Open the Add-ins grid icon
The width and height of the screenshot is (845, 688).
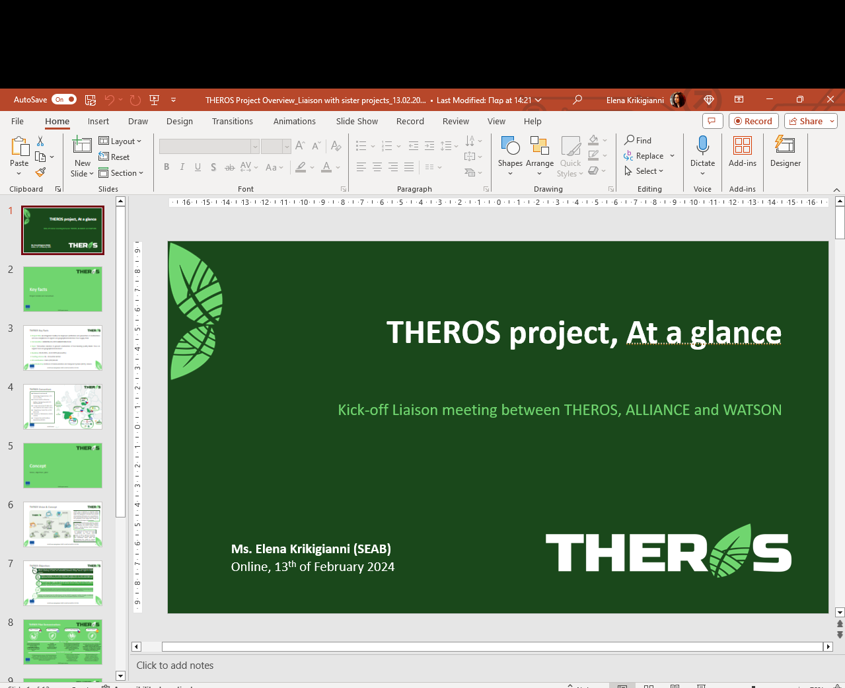743,145
